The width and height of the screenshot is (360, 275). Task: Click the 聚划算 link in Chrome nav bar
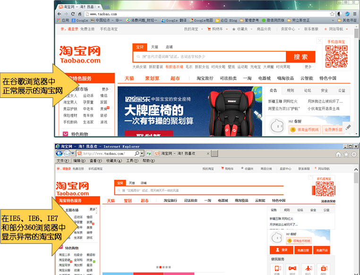(x=152, y=78)
